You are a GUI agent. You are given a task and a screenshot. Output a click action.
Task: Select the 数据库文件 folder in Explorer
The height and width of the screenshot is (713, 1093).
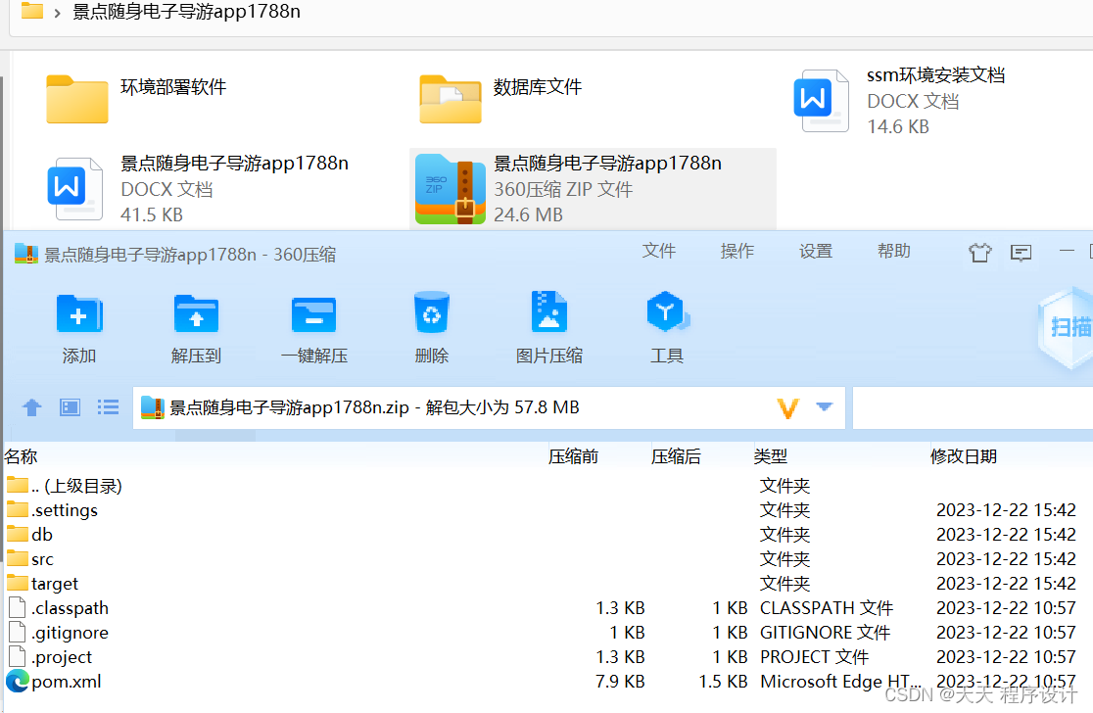pos(500,98)
